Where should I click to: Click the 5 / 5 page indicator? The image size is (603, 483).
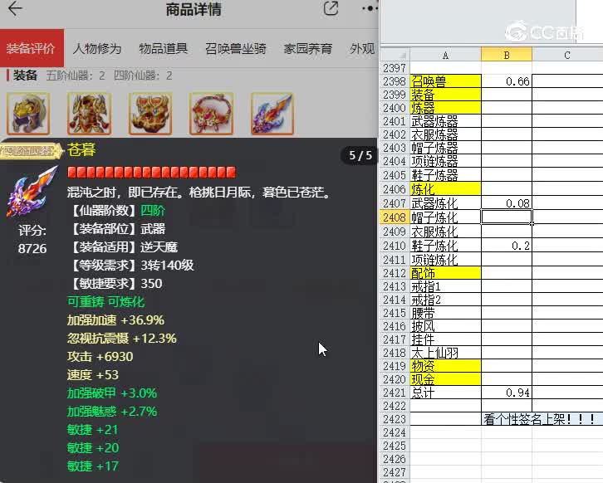click(x=360, y=155)
